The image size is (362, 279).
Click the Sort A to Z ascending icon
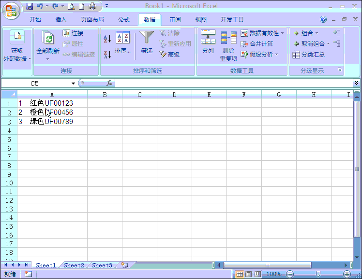pos(107,39)
